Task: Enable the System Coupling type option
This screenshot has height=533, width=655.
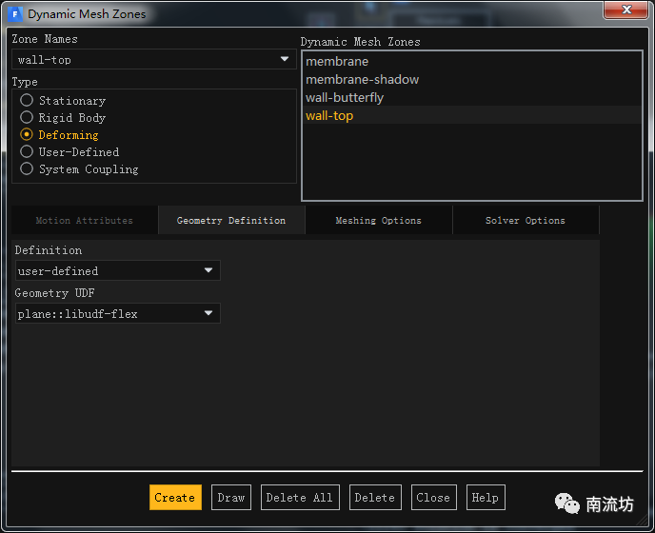Action: [x=27, y=169]
